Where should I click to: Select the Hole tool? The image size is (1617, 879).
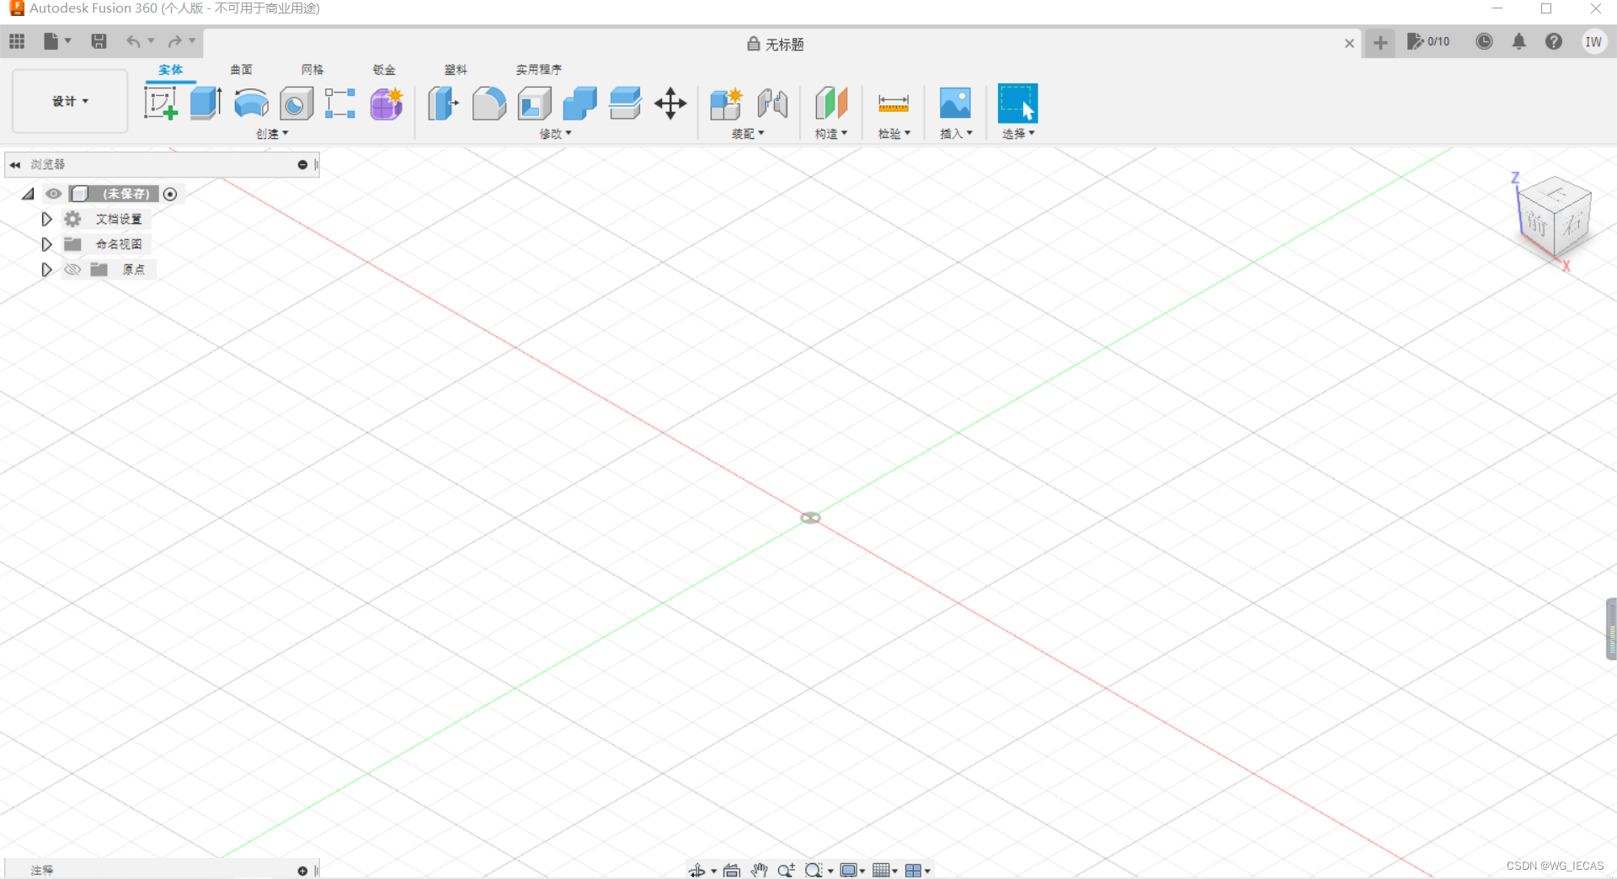tap(296, 103)
